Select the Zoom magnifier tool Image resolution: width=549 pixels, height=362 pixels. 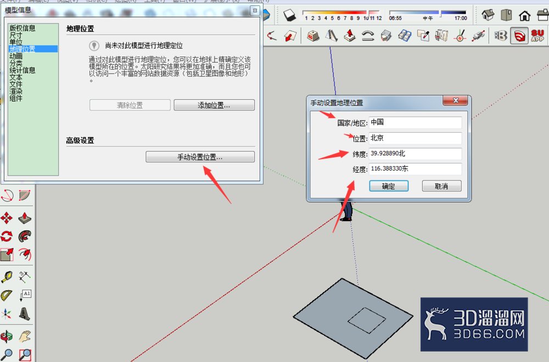(7, 355)
